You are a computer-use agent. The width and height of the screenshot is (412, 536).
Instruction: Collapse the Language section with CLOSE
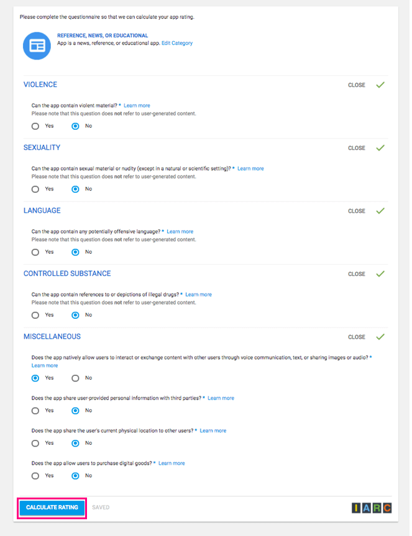[356, 211]
